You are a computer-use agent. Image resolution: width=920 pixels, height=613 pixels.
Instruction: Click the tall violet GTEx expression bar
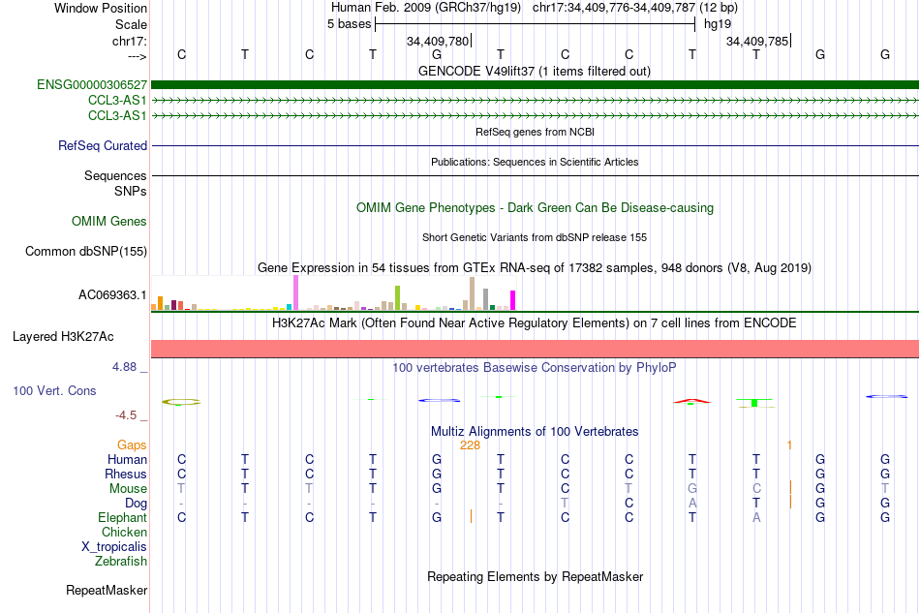pyautogui.click(x=295, y=292)
